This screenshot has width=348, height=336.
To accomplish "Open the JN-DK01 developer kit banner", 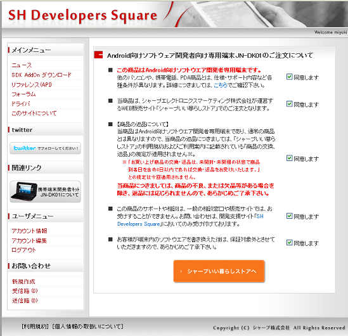I will click(x=45, y=191).
